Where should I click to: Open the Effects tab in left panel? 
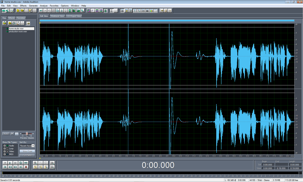pos(11,18)
